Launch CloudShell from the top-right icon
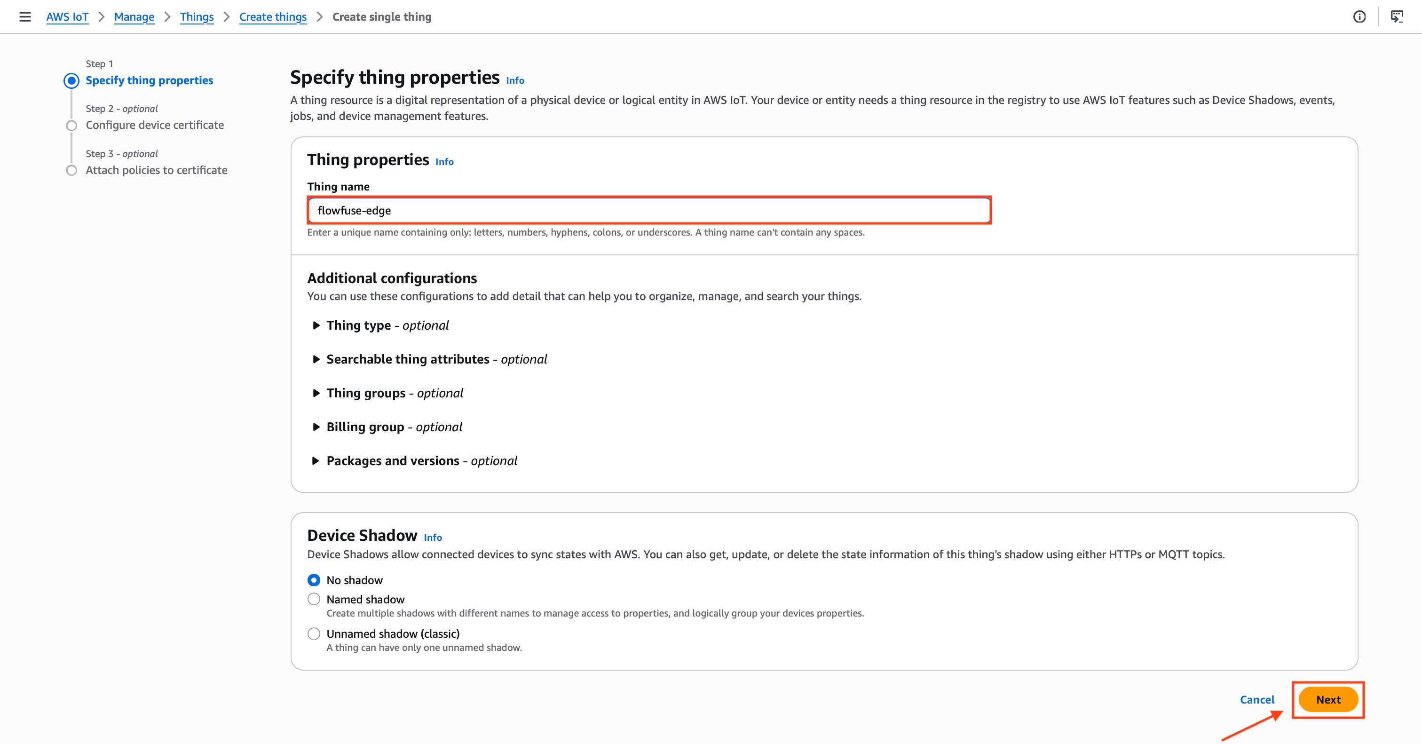 [x=1397, y=16]
